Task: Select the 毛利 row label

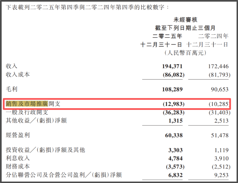Action: [x=12, y=89]
